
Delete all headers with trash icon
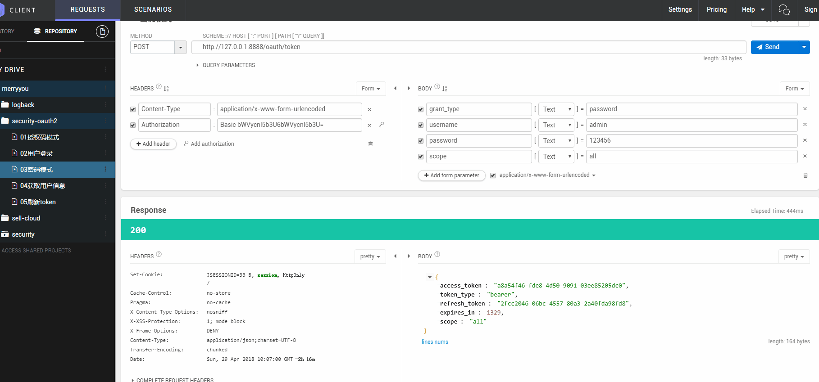coord(370,144)
